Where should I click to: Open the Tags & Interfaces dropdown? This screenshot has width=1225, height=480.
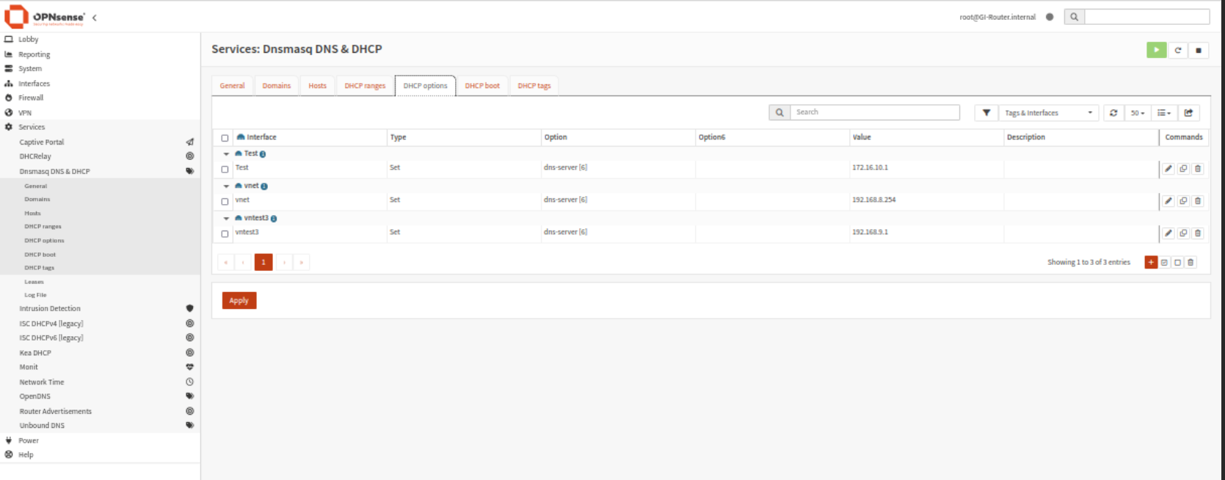click(x=1048, y=113)
